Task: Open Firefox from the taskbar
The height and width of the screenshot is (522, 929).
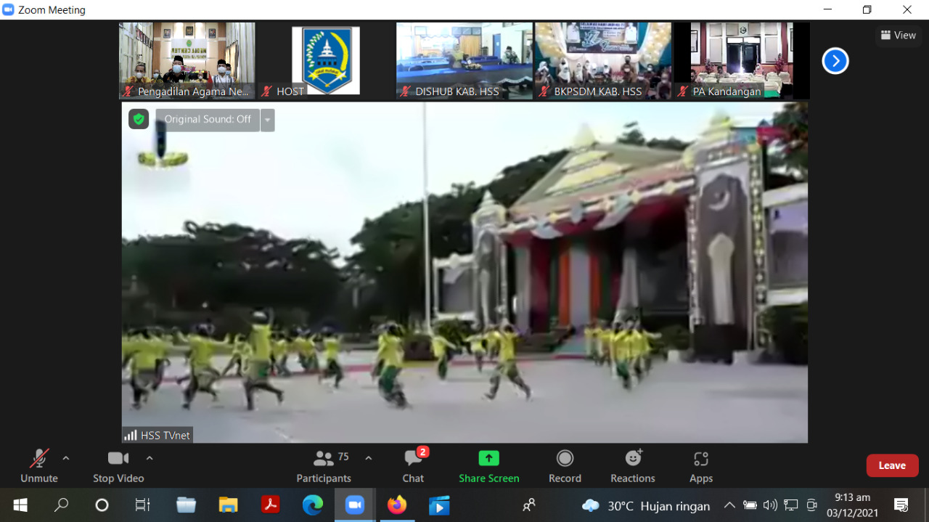Action: [397, 505]
